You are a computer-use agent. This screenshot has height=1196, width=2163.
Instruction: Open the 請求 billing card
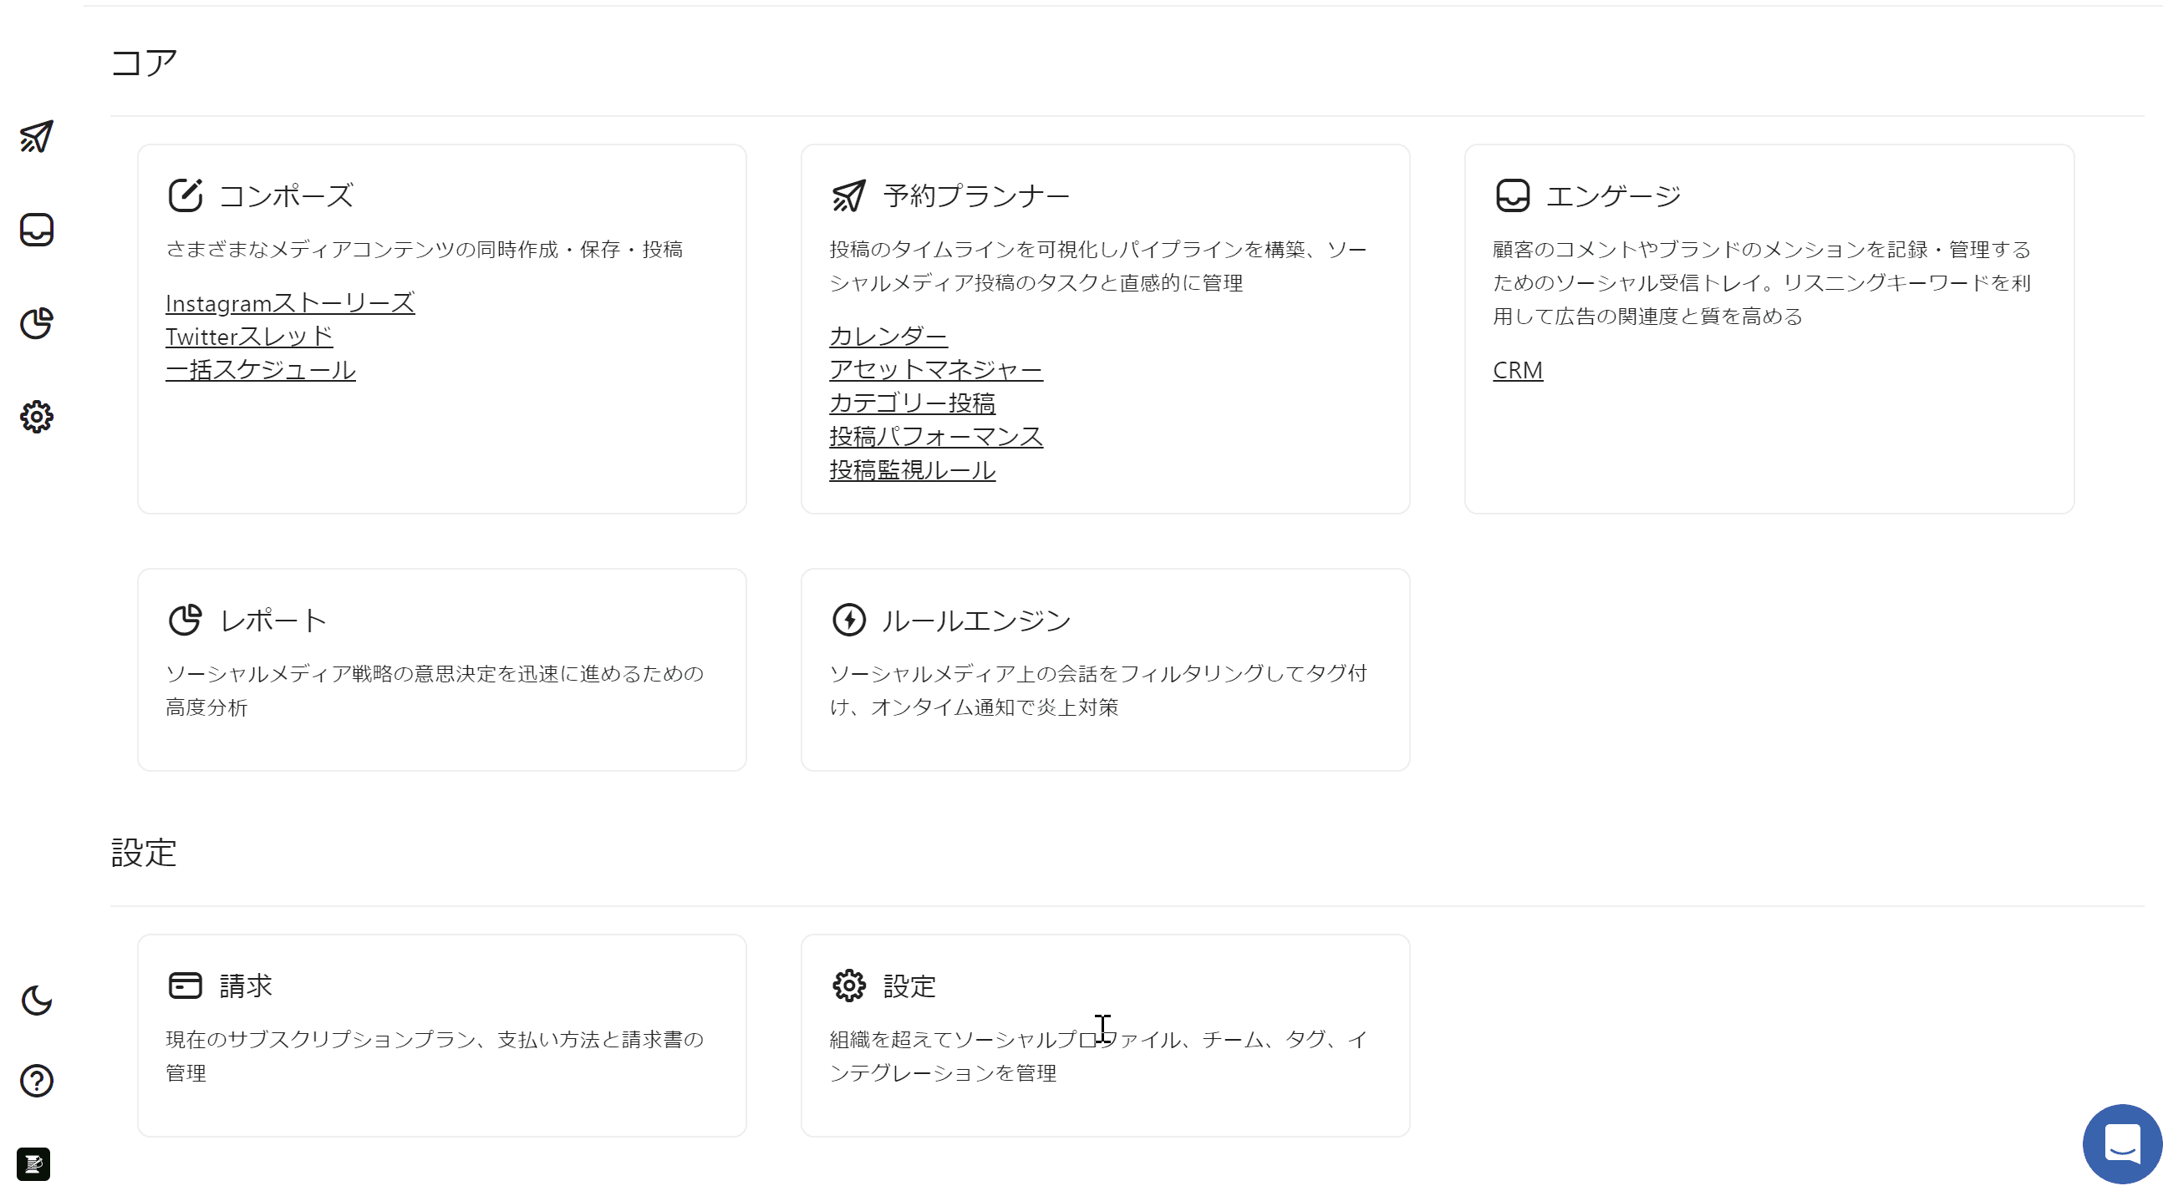click(441, 1035)
